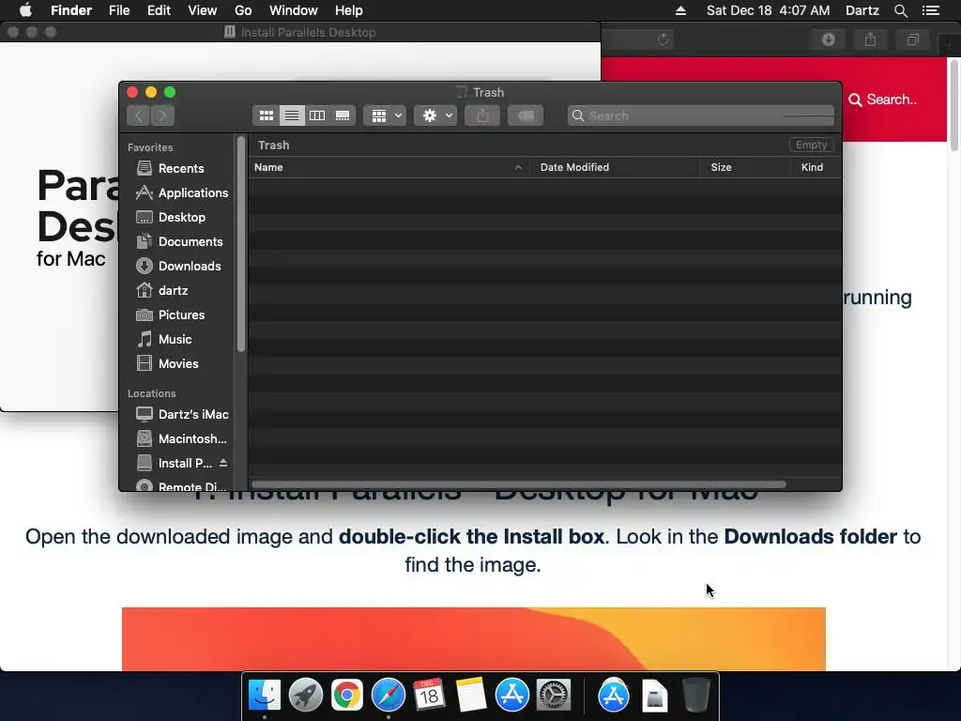Open Calendar from the Dock
Viewport: 961px width, 721px height.
[429, 696]
